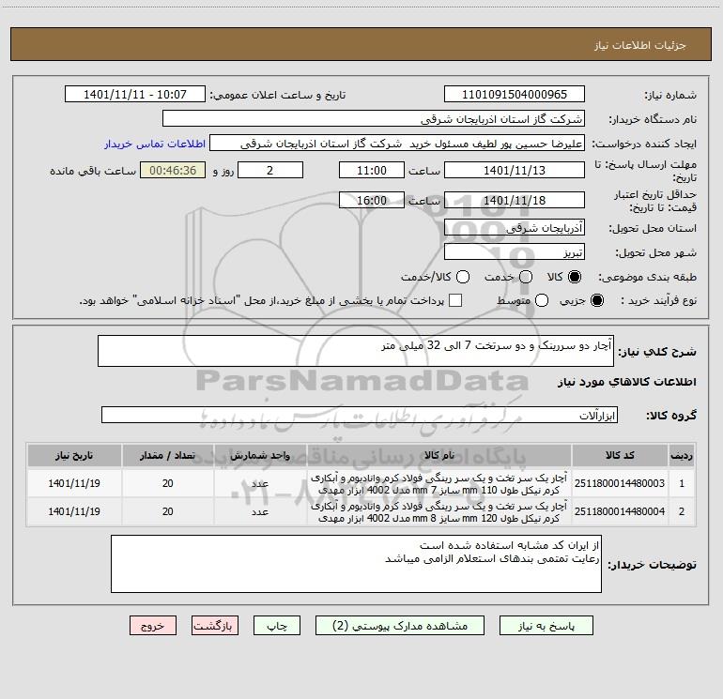Click the announcement date field 1401/11/11 - 10:07
This screenshot has height=699, width=723.
pyautogui.click(x=135, y=94)
